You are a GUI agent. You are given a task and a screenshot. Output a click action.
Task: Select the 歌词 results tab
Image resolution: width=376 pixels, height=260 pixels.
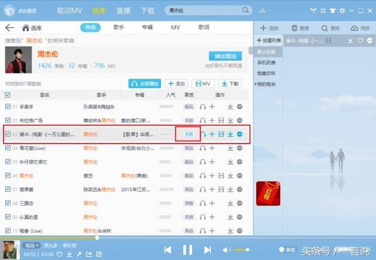[204, 28]
